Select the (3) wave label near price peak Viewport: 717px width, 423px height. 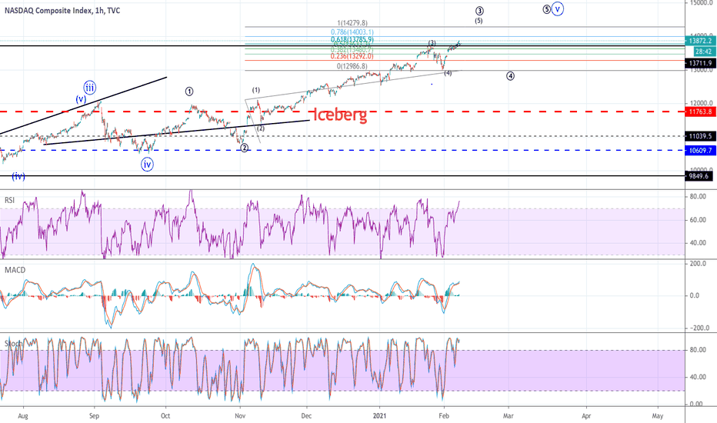(x=432, y=43)
